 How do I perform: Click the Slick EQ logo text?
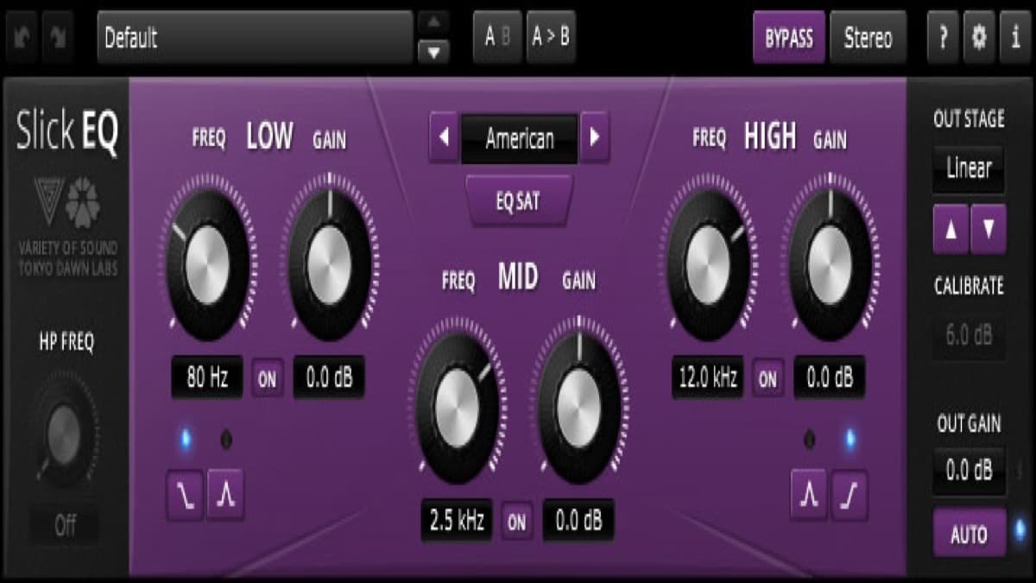point(67,133)
